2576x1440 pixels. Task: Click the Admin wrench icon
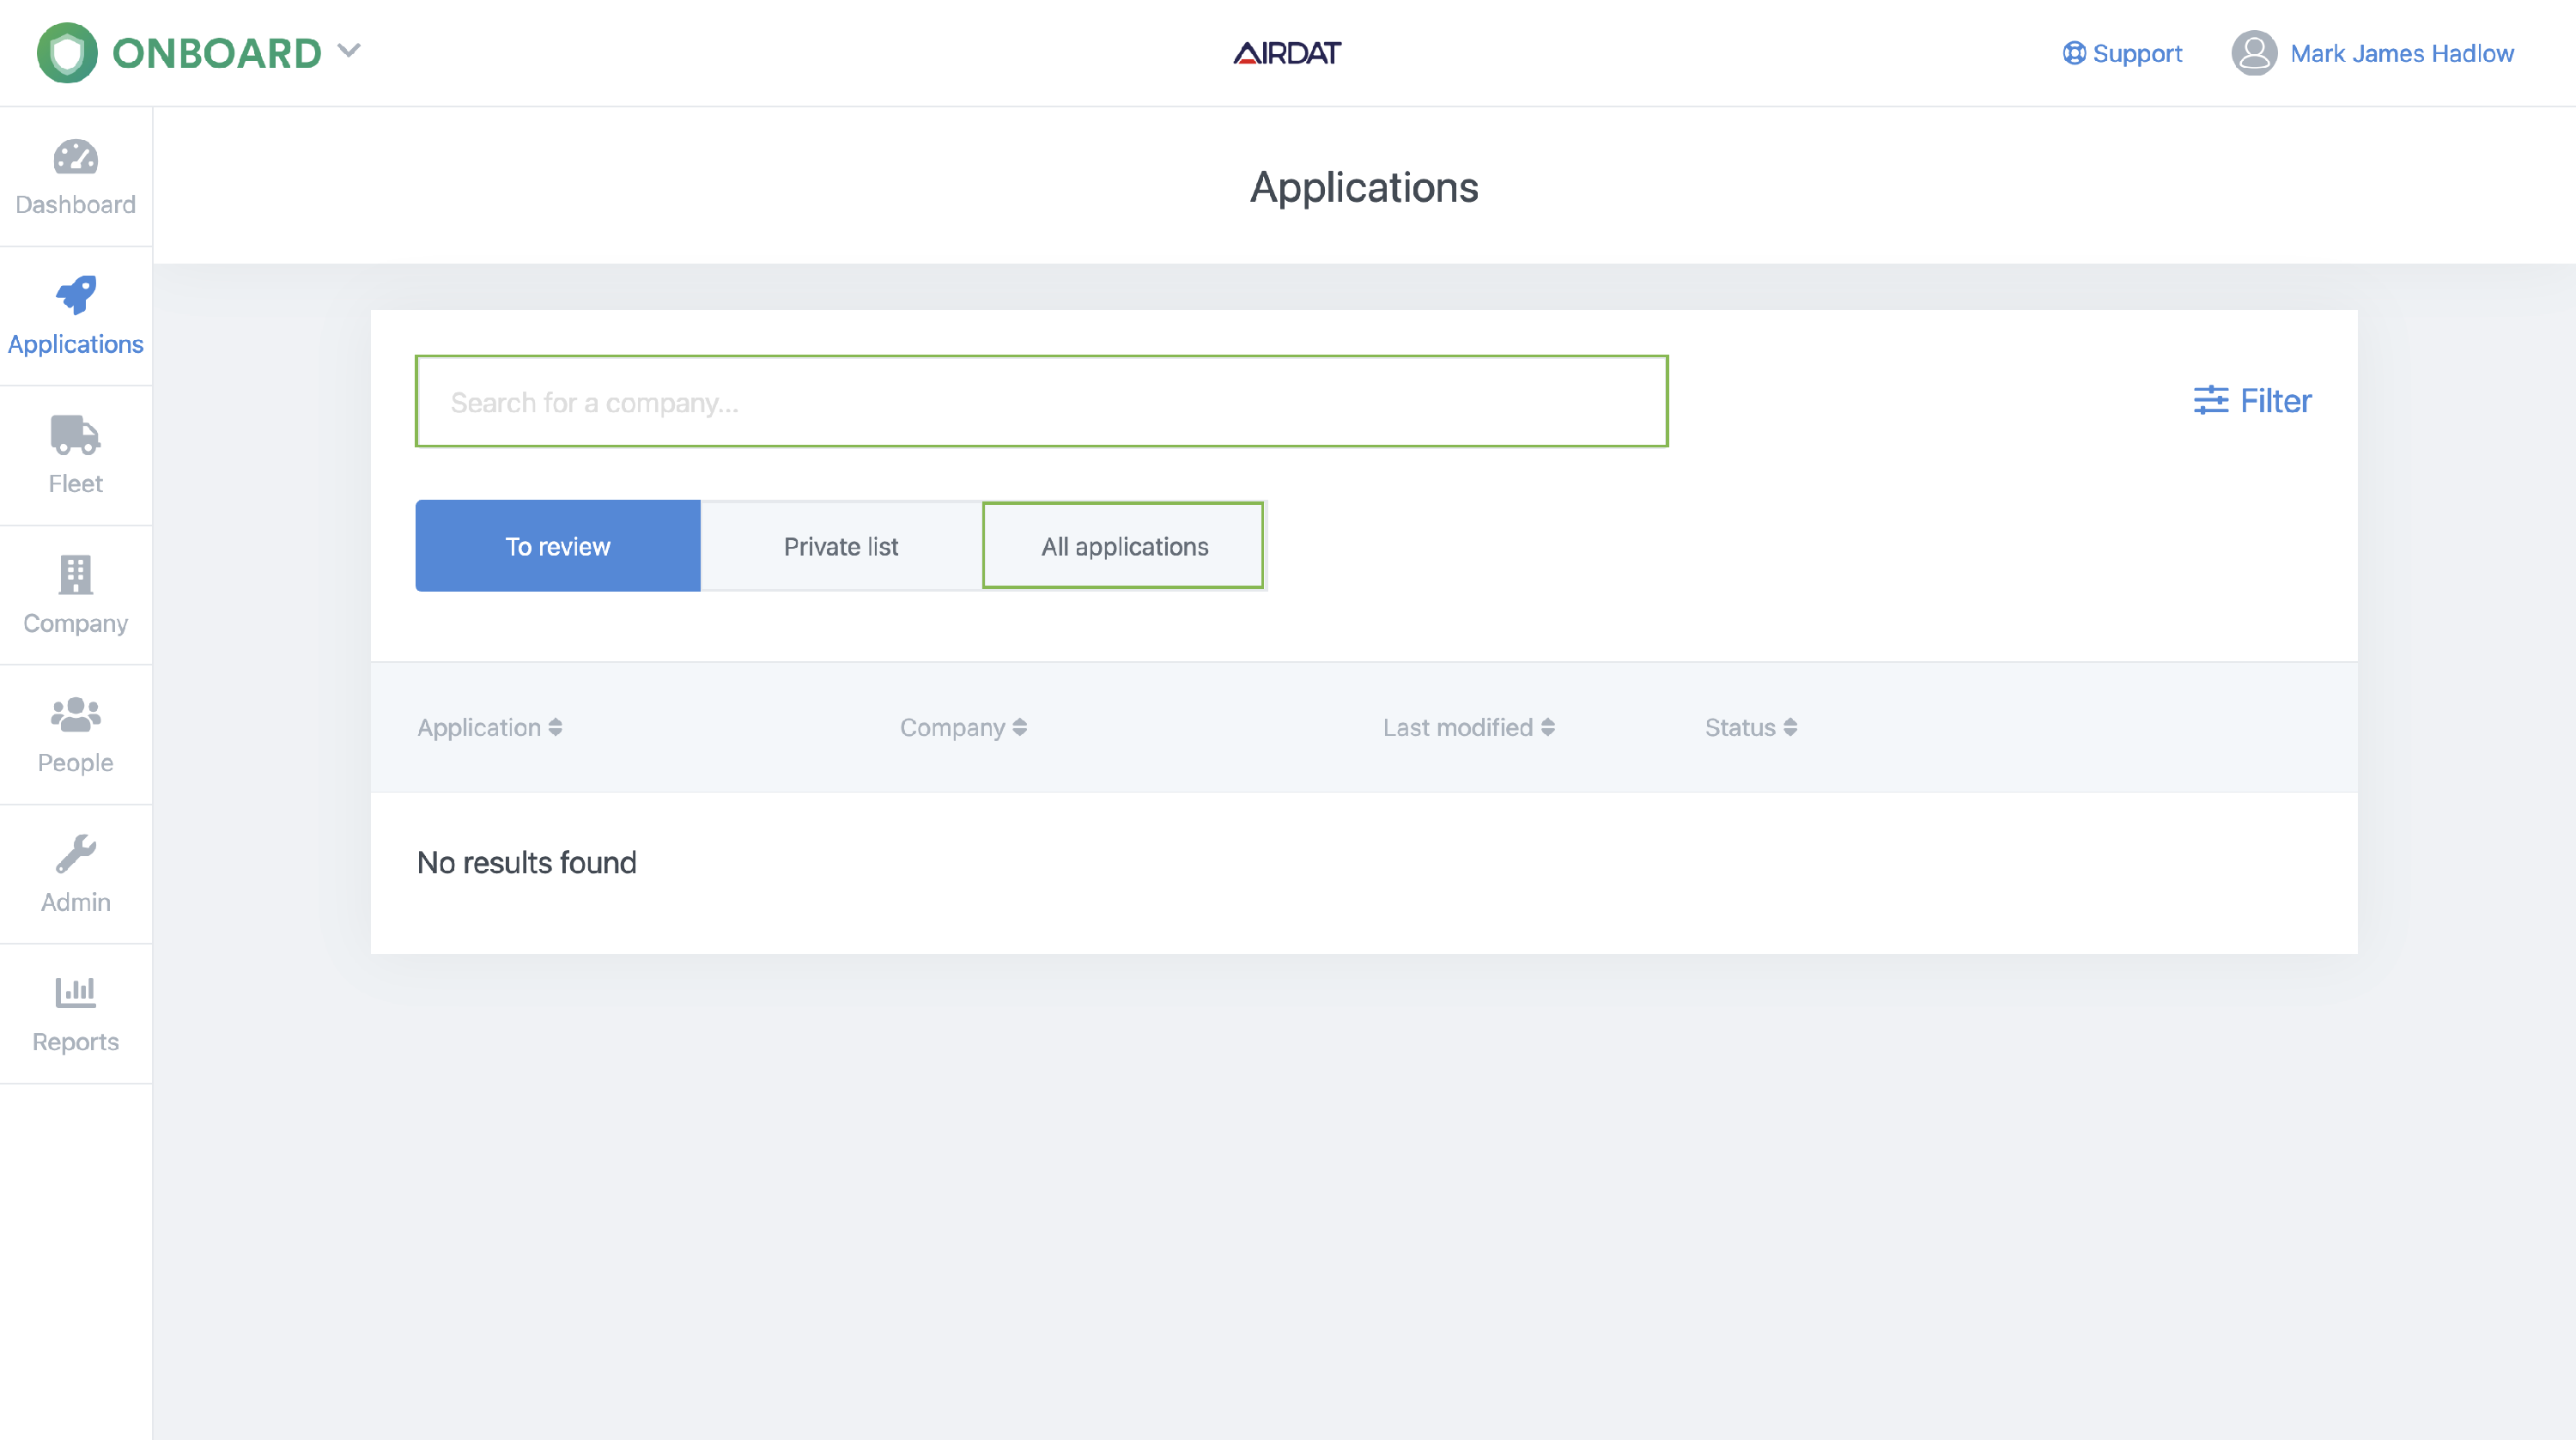[75, 854]
